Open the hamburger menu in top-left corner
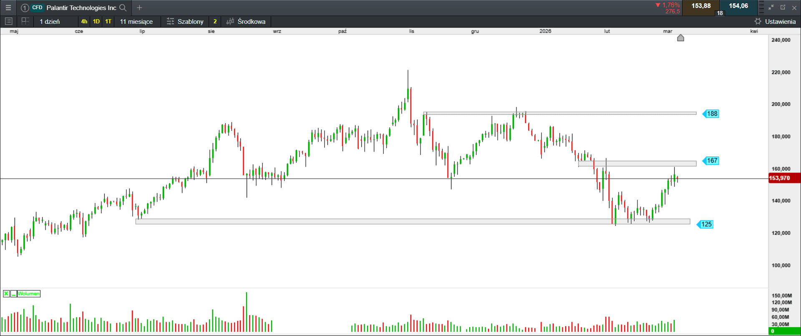 8,8
